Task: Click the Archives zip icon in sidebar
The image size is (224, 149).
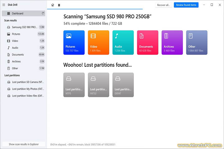Action: tap(9, 61)
